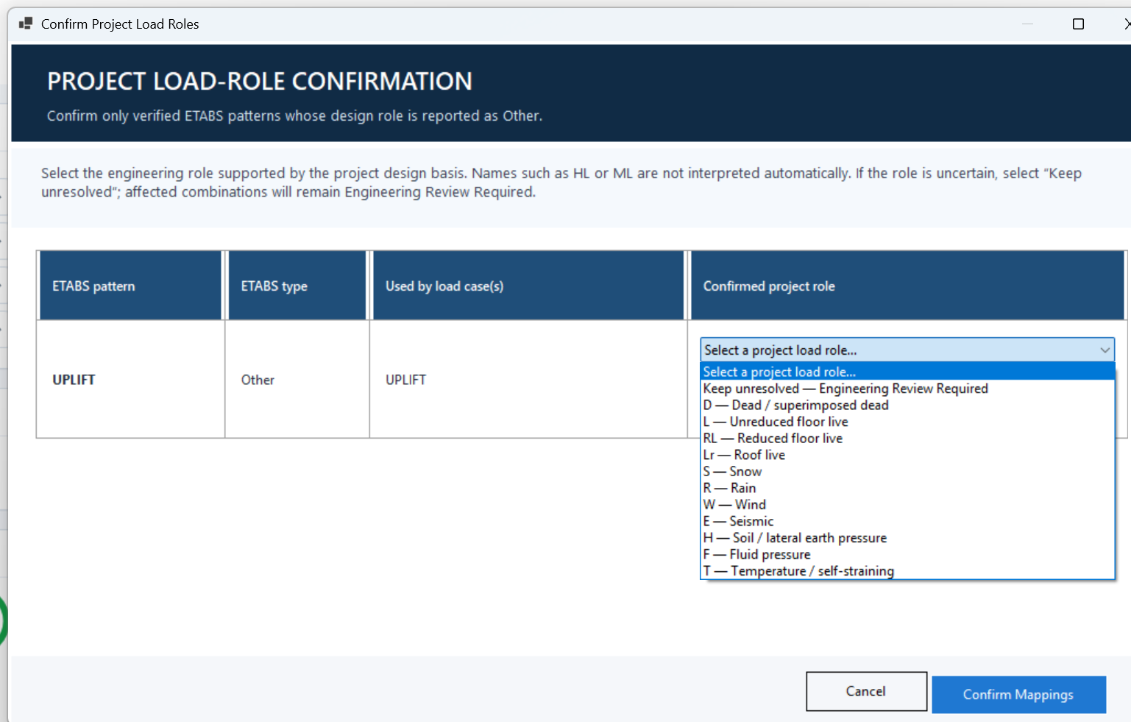The image size is (1131, 722).
Task: Click the 'Confirm only verified ETABS patterns' subtitle
Action: [x=294, y=116]
